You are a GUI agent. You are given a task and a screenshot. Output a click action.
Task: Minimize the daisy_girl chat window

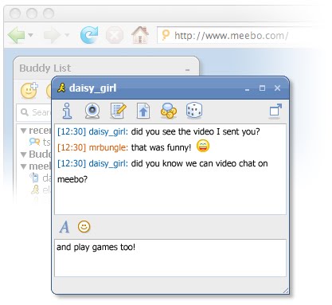[247, 89]
